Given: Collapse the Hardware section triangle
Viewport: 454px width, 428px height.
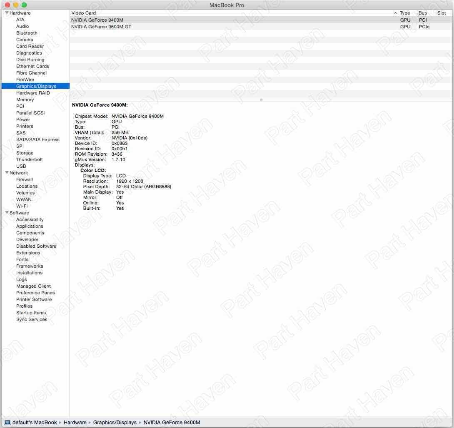Looking at the screenshot, I should click(7, 13).
